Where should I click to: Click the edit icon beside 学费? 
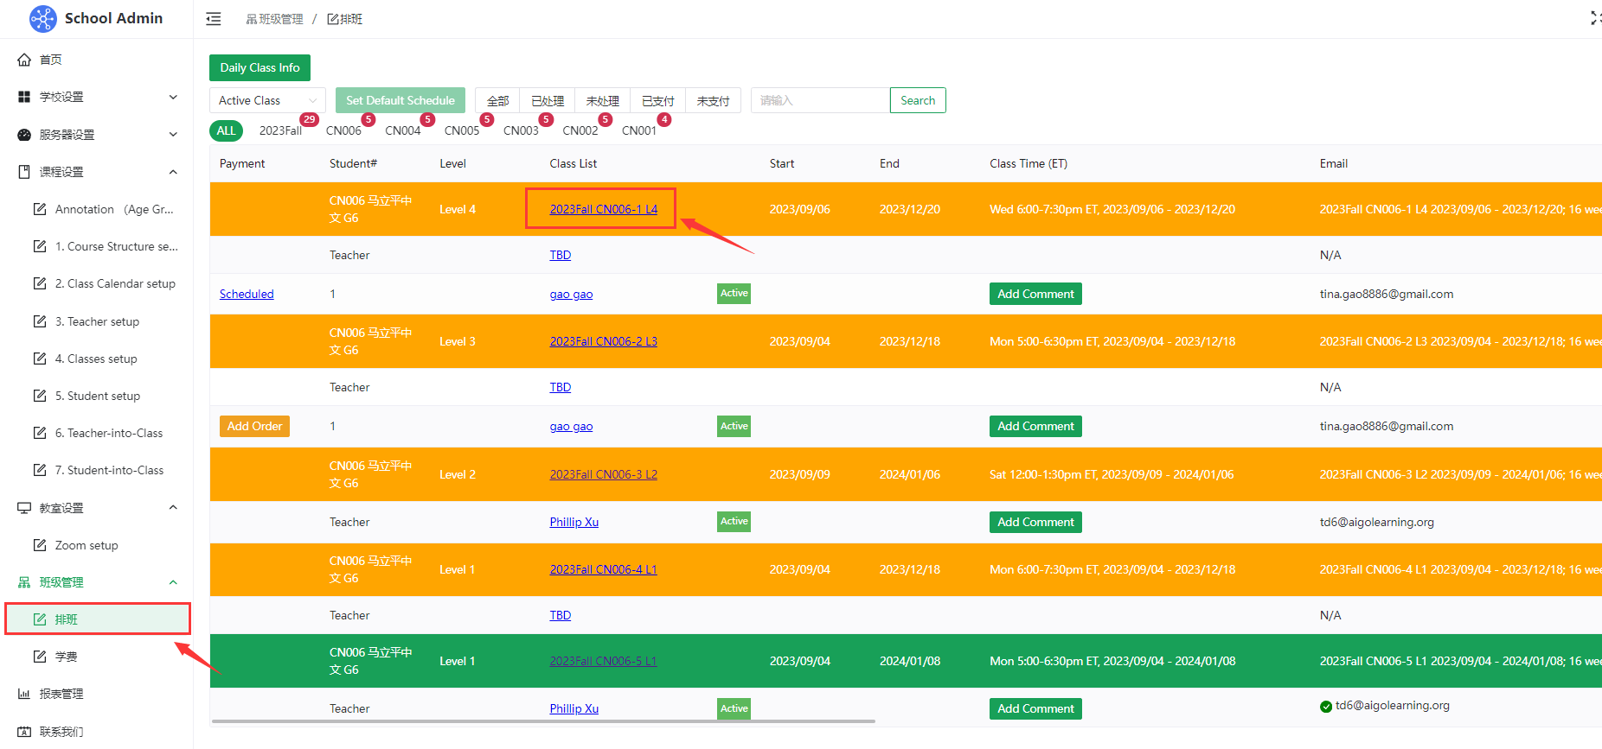pyautogui.click(x=40, y=657)
